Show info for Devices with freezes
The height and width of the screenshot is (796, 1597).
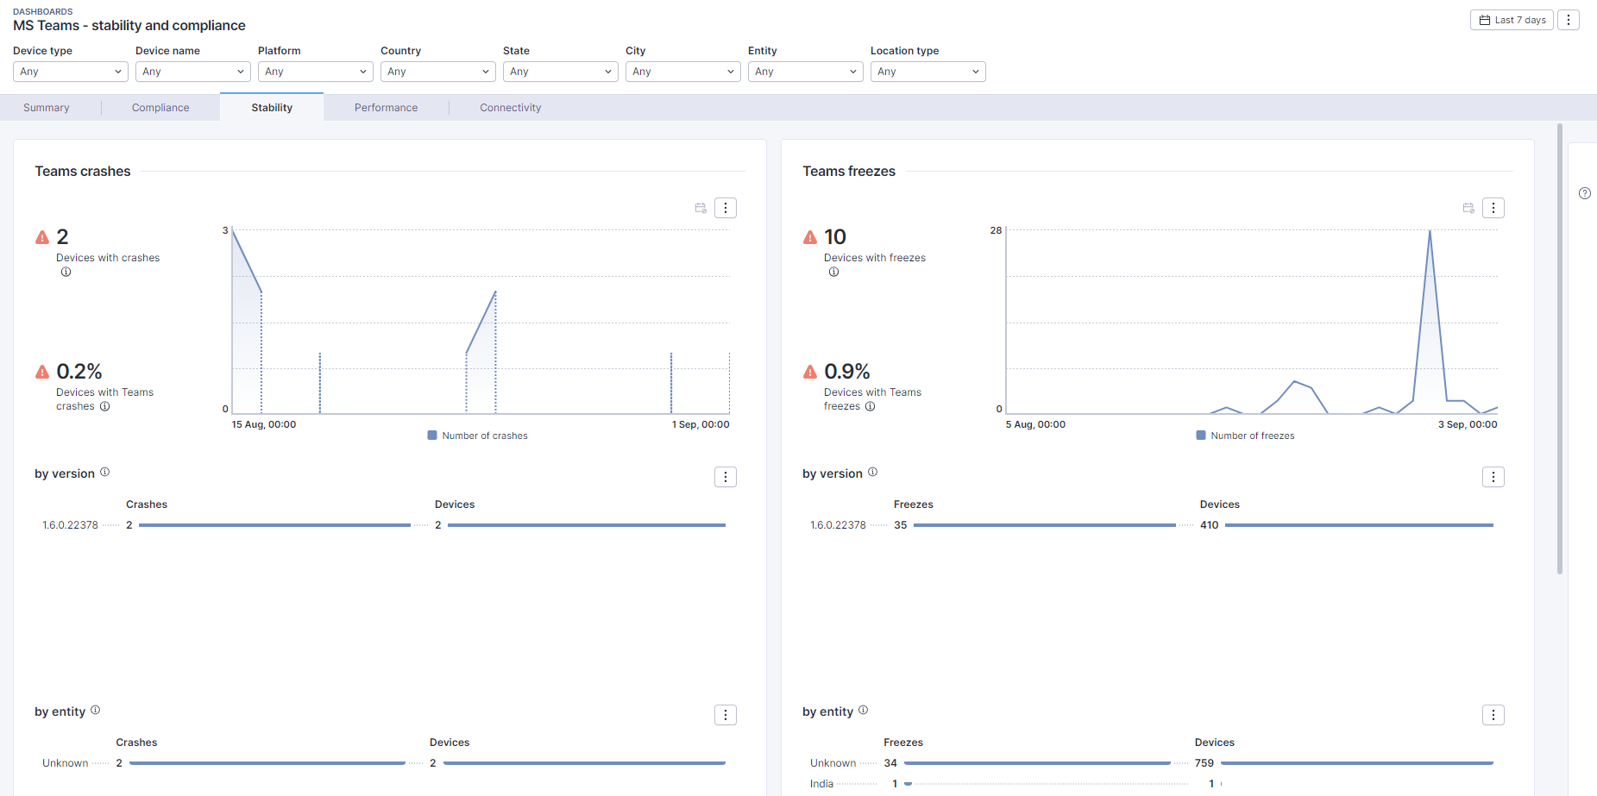click(833, 272)
